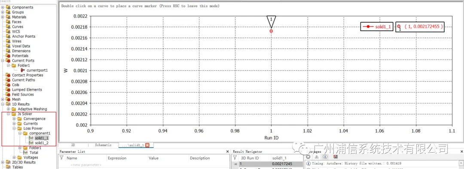Click the curve marker 1 triangle on plot
This screenshot has height=169, width=464.
tap(272, 21)
